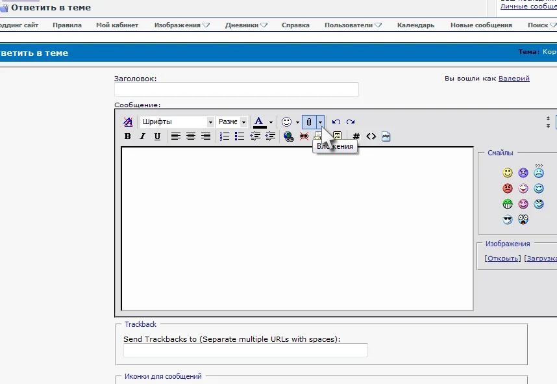Image resolution: width=557 pixels, height=384 pixels.
Task: Click the remove text formatting icon
Action: coord(128,122)
